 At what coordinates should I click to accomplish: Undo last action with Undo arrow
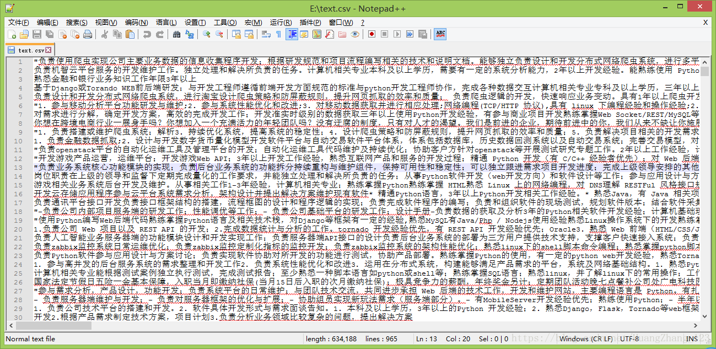pos(147,34)
